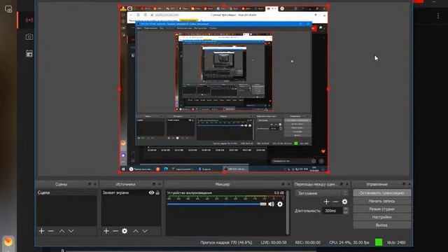Select the Захват экрана source row
This screenshot has width=448, height=252.
tap(131, 192)
